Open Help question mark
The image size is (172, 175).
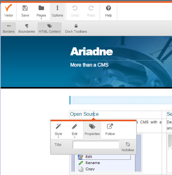click(x=108, y=11)
